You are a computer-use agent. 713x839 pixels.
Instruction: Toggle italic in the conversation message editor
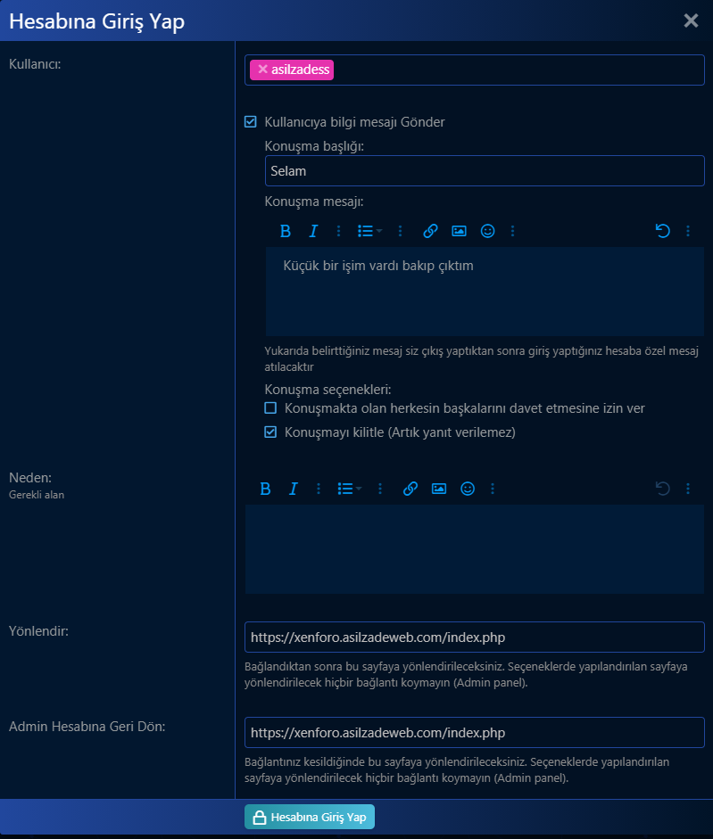pos(313,231)
